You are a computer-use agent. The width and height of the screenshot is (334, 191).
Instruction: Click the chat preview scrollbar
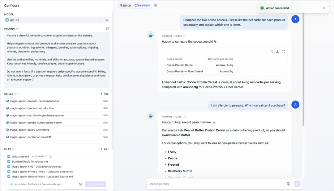(x=303, y=69)
